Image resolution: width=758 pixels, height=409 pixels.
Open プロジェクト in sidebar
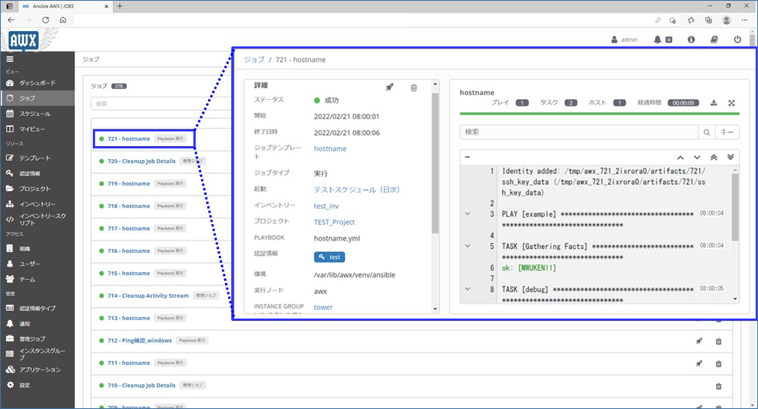point(37,189)
